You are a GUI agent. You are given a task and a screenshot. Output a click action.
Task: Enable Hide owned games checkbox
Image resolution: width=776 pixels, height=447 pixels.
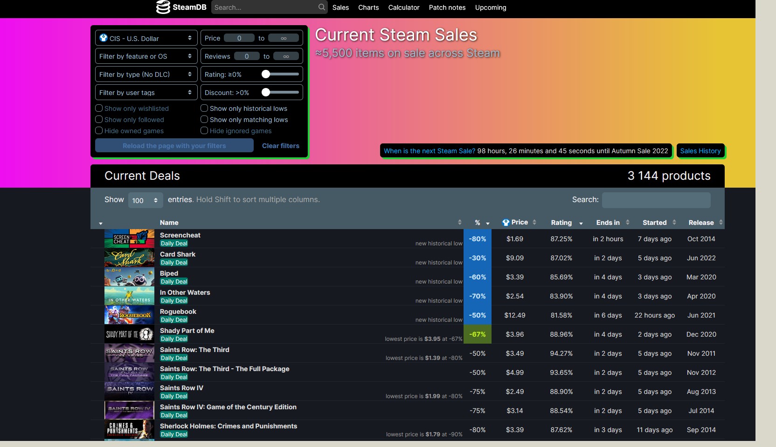pos(99,130)
